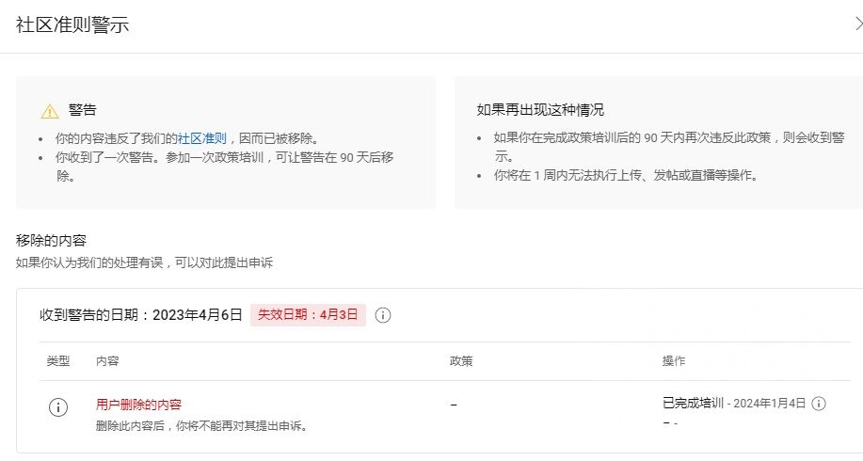Click the 内容 column header
The width and height of the screenshot is (863, 461).
point(107,361)
